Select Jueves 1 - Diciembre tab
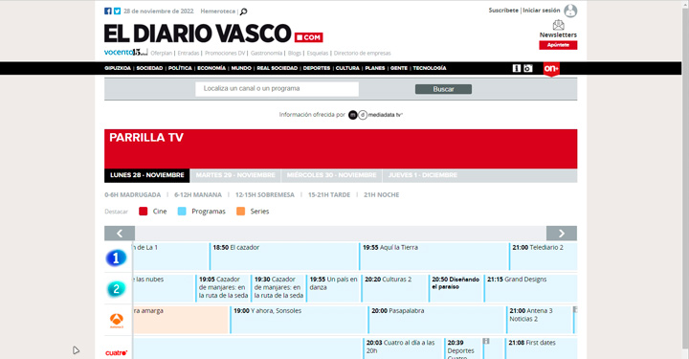The height and width of the screenshot is (359, 689). click(x=423, y=175)
